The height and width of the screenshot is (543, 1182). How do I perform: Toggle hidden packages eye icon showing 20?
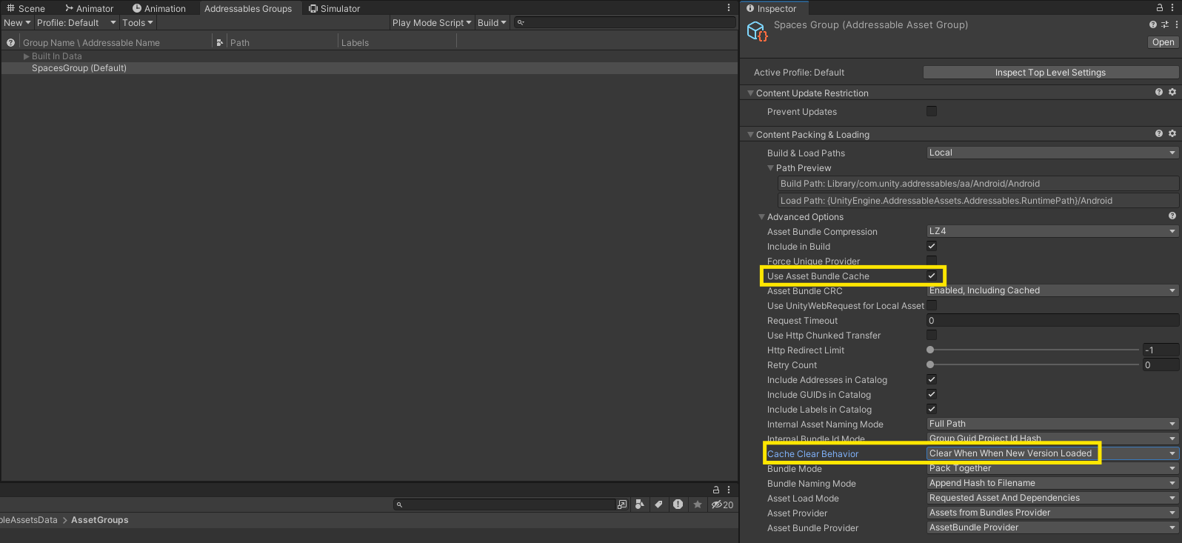722,504
